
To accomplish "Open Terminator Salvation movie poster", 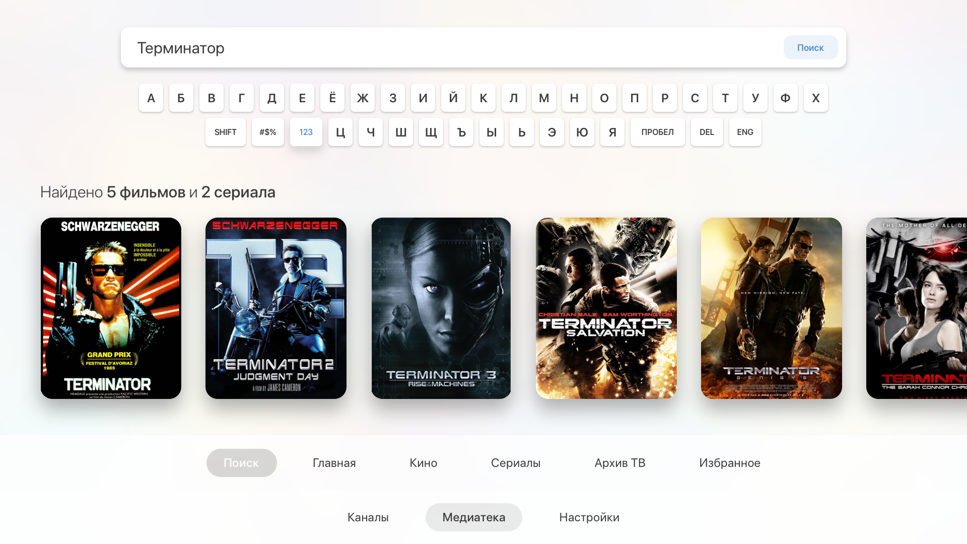I will [x=606, y=308].
